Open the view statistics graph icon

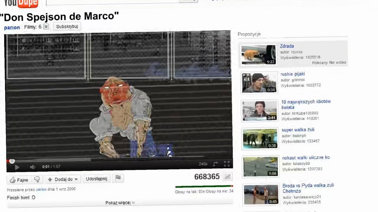point(227,177)
